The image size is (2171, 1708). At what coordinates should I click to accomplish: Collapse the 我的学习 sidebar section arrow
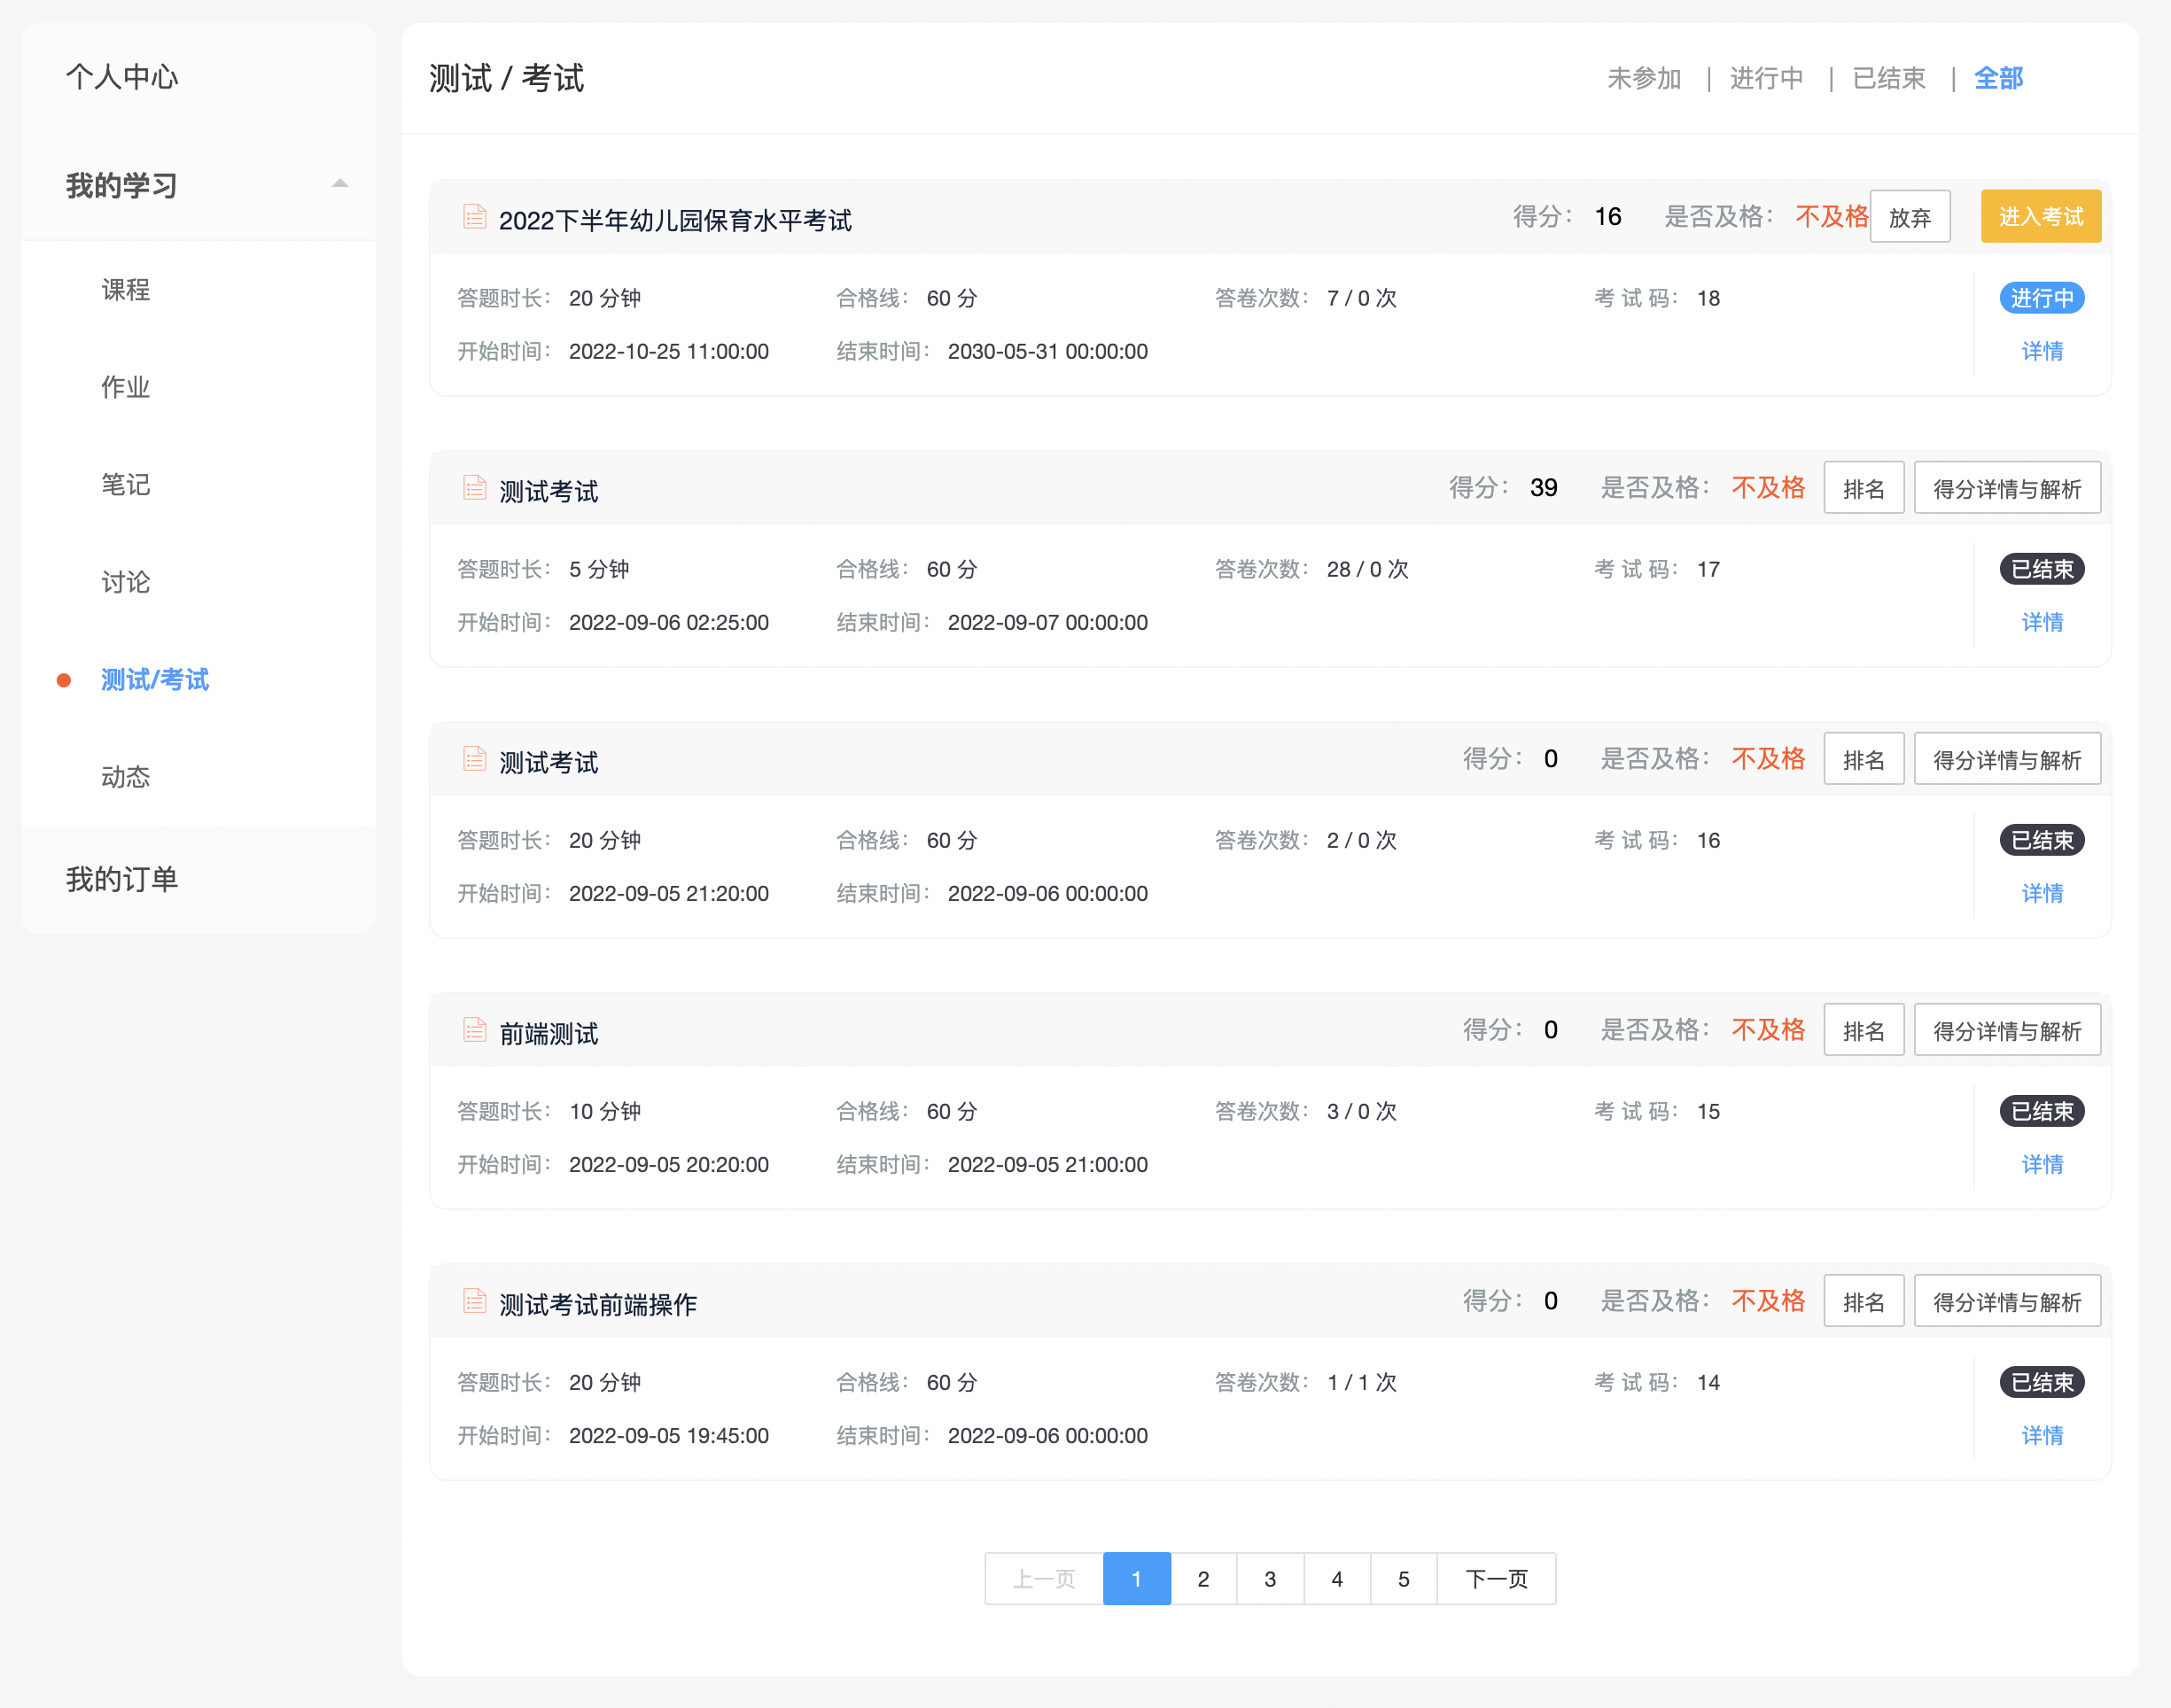point(340,184)
